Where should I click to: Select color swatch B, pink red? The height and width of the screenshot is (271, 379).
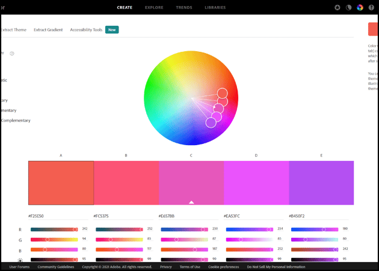pos(126,182)
